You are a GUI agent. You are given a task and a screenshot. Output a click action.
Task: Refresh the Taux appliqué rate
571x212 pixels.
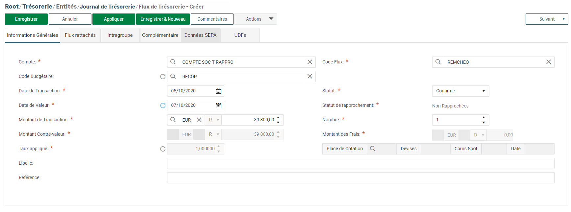pos(163,149)
